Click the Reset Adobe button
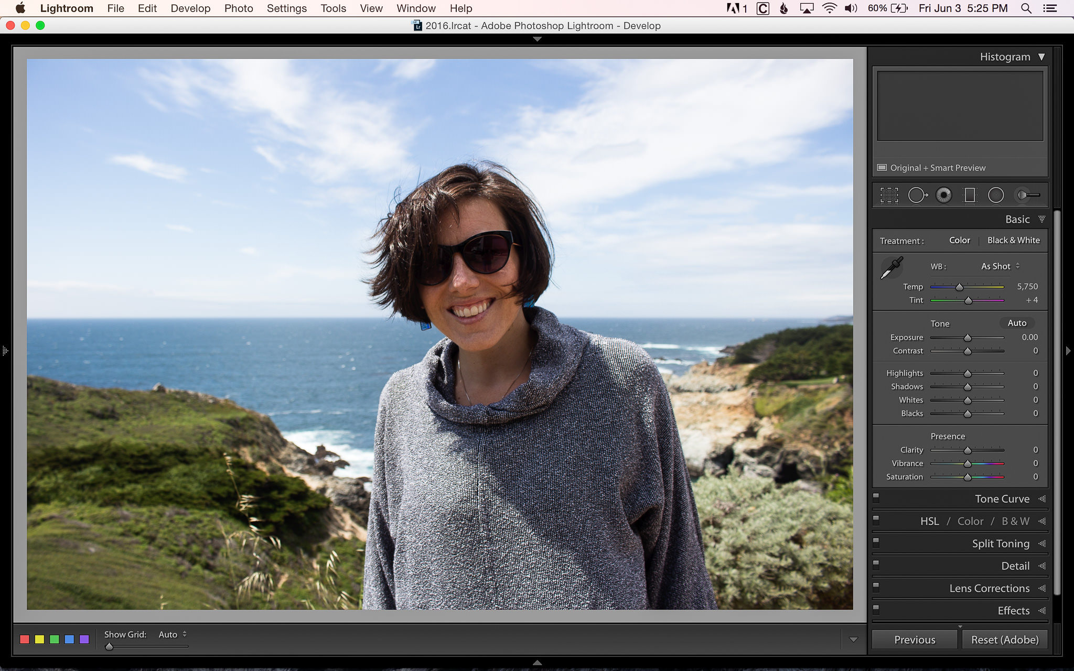The image size is (1074, 671). (1004, 640)
